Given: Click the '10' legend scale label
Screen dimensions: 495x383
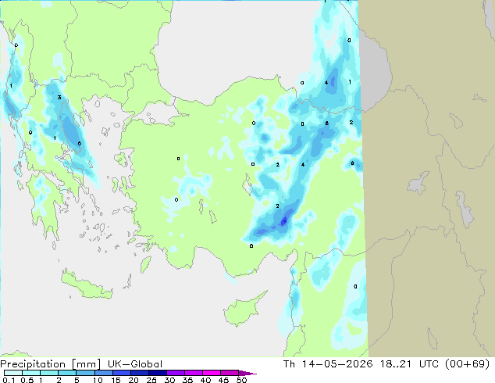Looking at the screenshot, I should 98,380.
